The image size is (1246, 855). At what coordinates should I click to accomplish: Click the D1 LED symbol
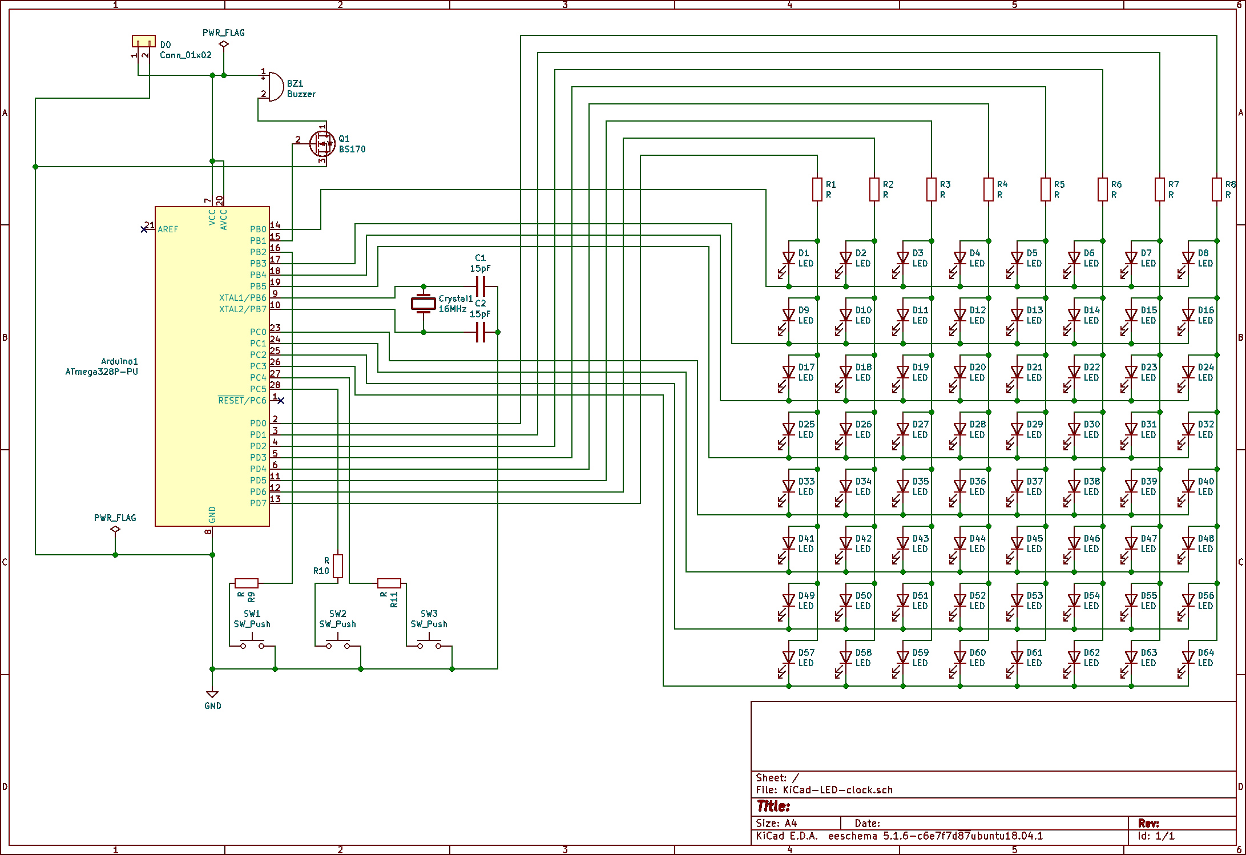pyautogui.click(x=789, y=259)
